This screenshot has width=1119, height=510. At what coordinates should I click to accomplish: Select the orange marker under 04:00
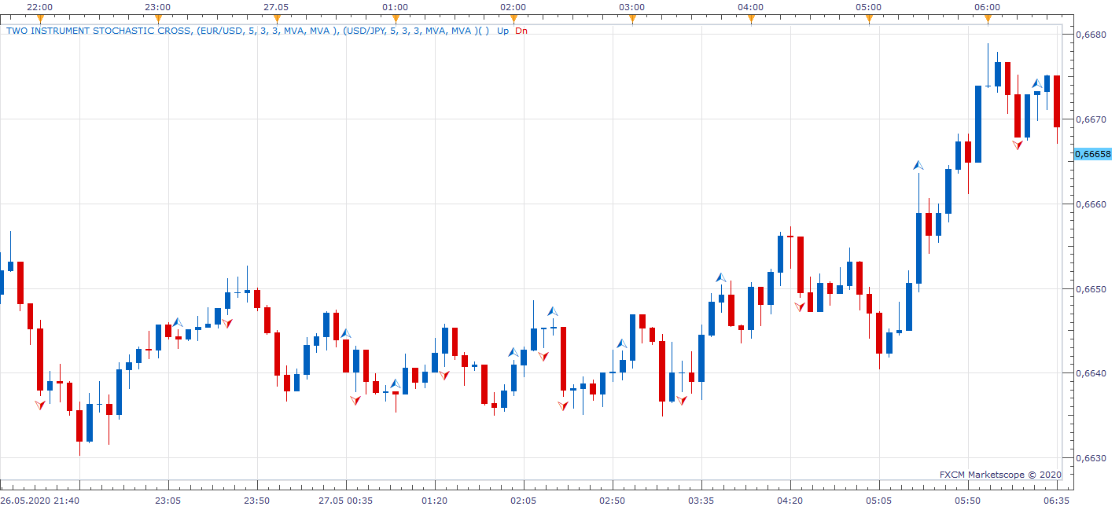[x=751, y=19]
